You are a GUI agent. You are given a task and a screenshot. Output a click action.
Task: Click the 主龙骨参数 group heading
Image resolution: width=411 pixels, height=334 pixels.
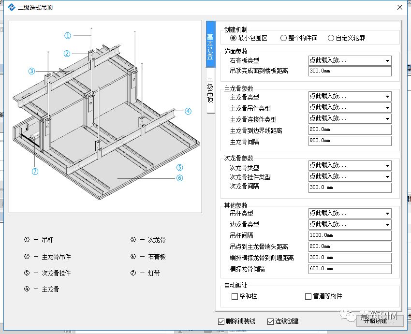point(238,88)
